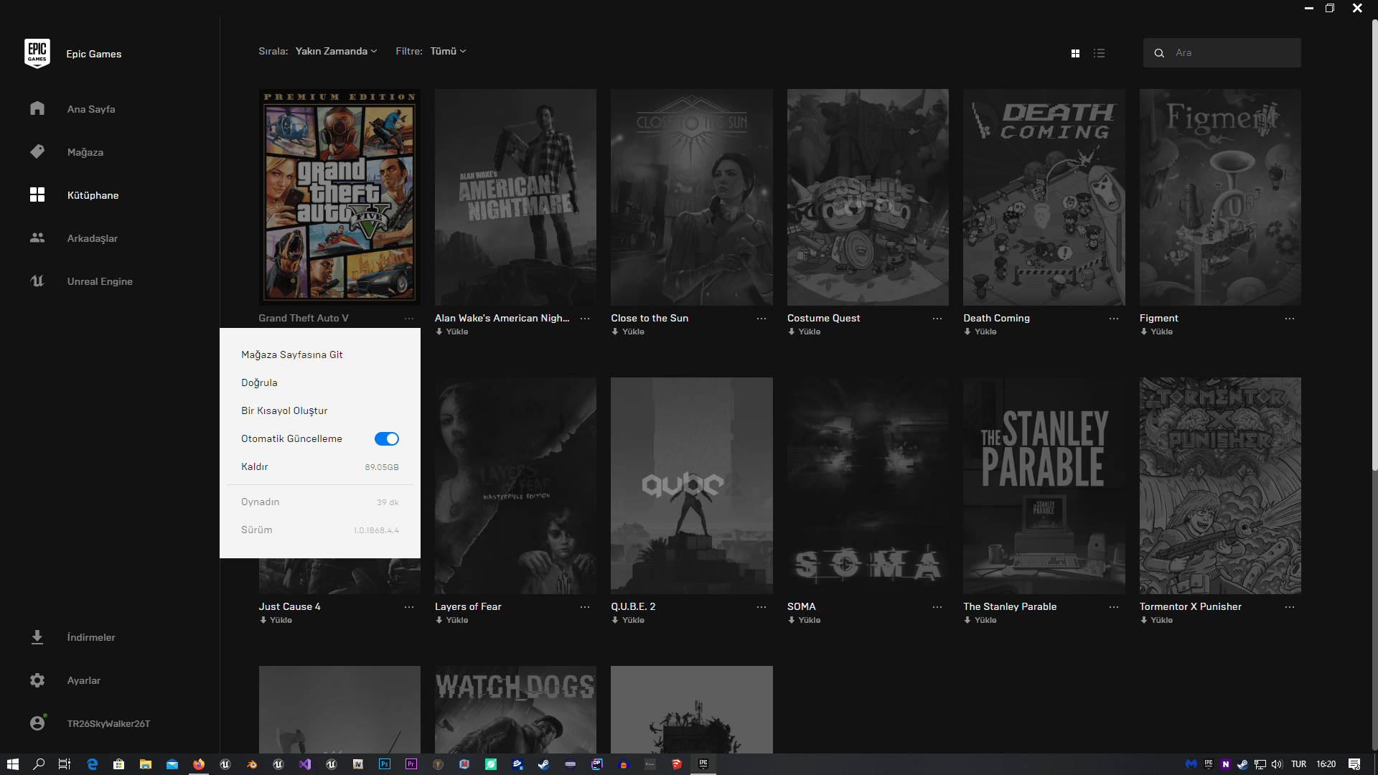Open Watch Dogs cover thumbnail
This screenshot has height=775, width=1378.
point(515,710)
